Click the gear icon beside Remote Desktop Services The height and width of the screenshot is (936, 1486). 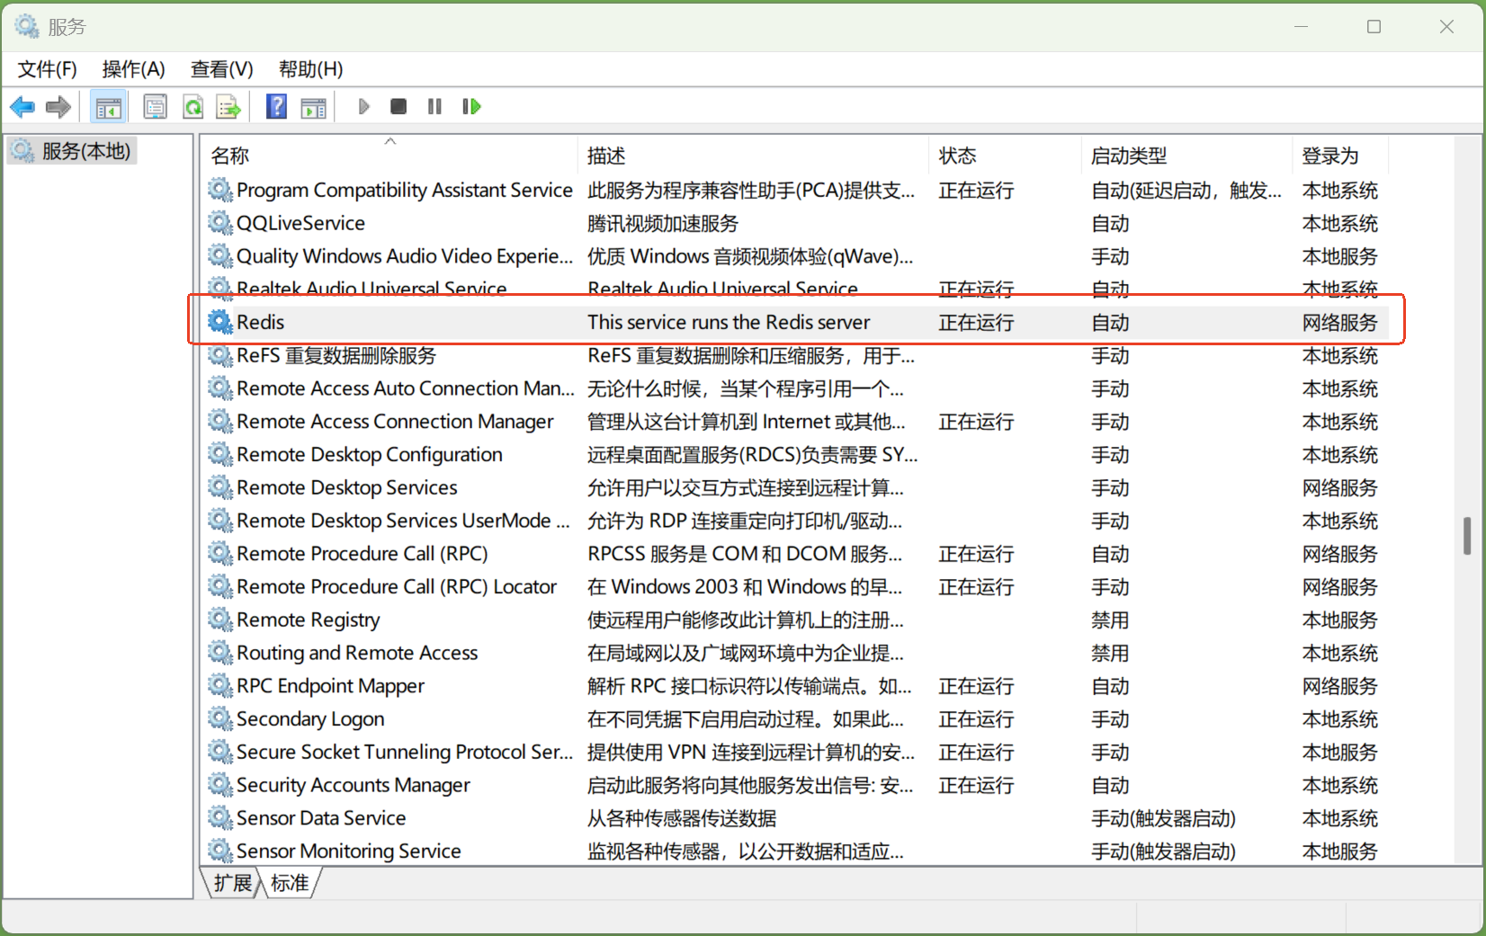220,486
